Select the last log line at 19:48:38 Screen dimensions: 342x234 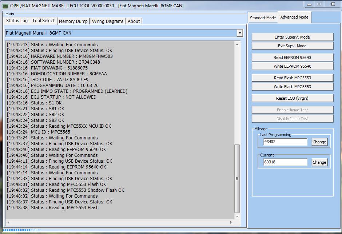coord(52,207)
